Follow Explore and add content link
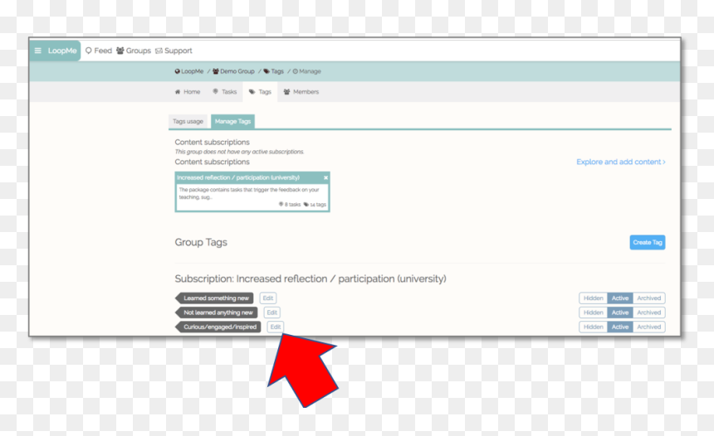The image size is (714, 436). pyautogui.click(x=621, y=162)
